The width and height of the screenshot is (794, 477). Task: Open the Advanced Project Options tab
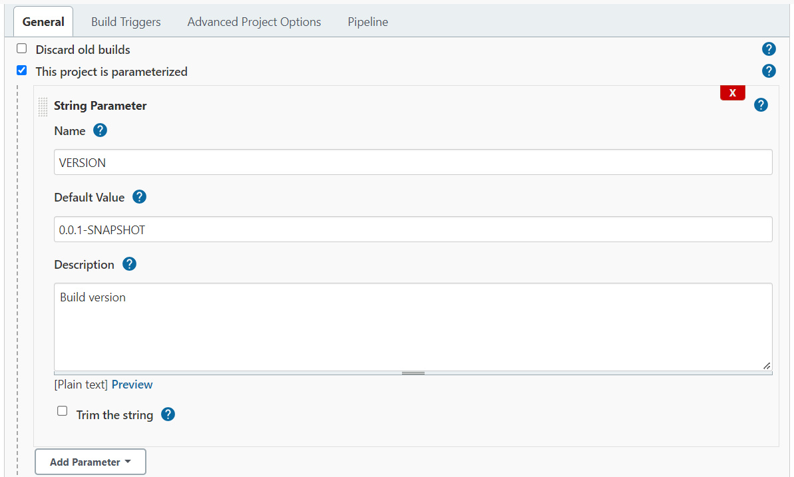(x=254, y=22)
